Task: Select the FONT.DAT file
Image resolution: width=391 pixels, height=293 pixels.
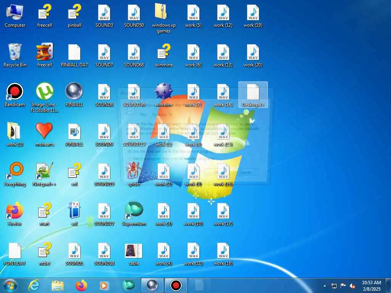Action: [x=15, y=253]
